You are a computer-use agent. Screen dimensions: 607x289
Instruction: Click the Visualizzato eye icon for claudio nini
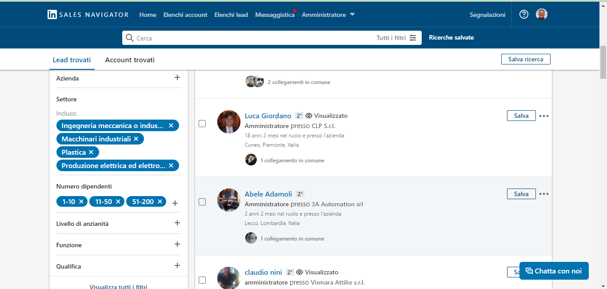(x=300, y=272)
